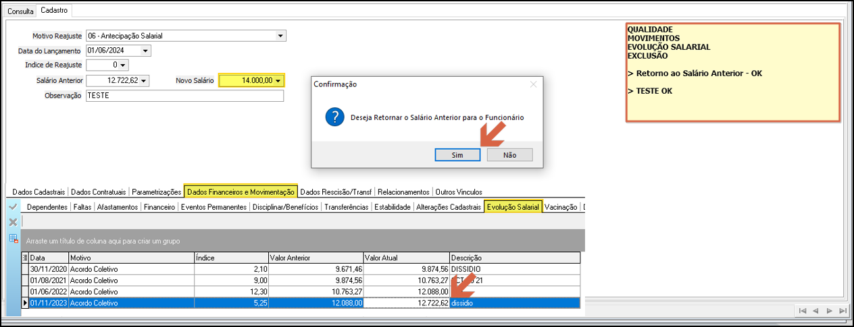
Task: Click the grid column selector icon left of Data
Action: coord(25,258)
